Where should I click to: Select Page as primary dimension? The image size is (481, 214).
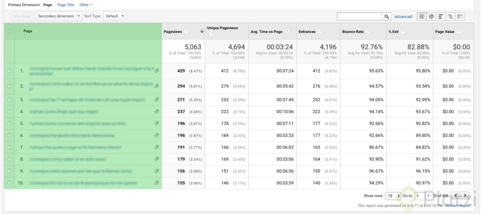pyautogui.click(x=48, y=5)
